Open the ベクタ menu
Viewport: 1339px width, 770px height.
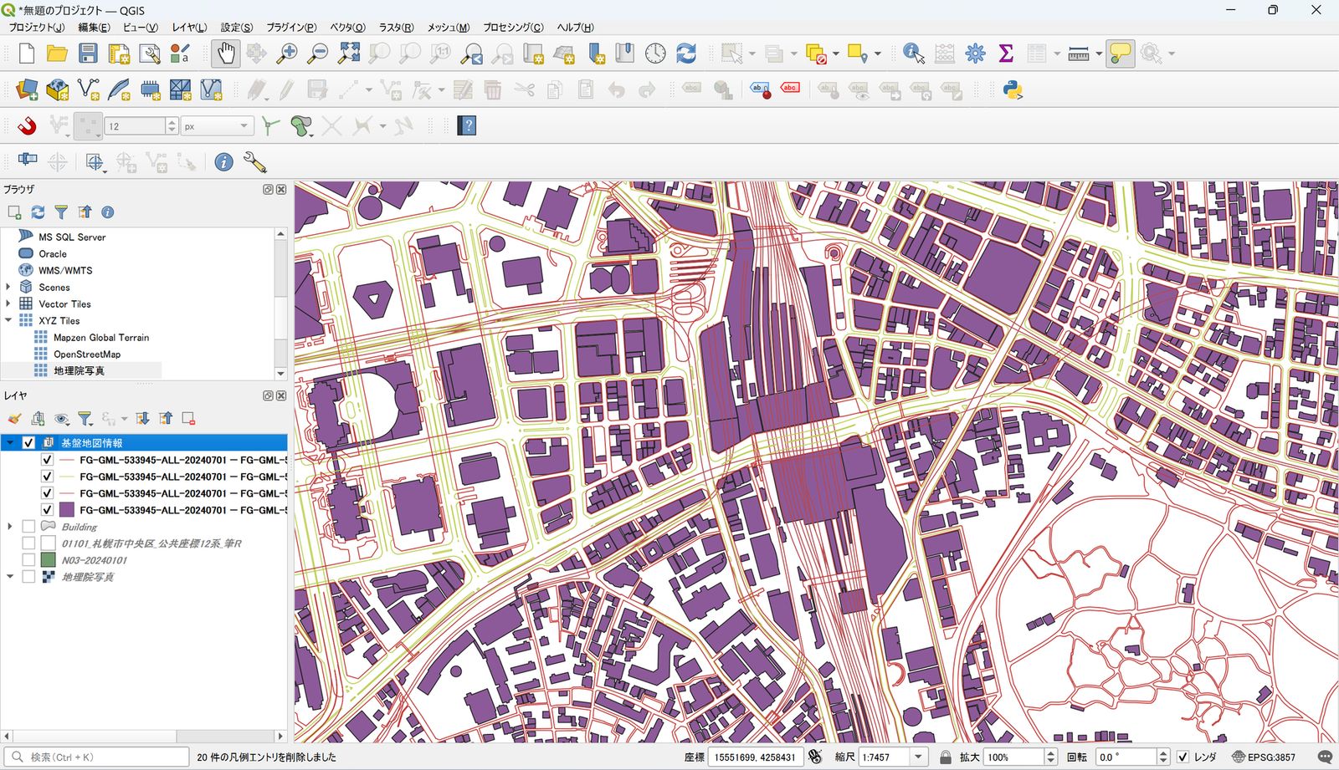click(347, 28)
